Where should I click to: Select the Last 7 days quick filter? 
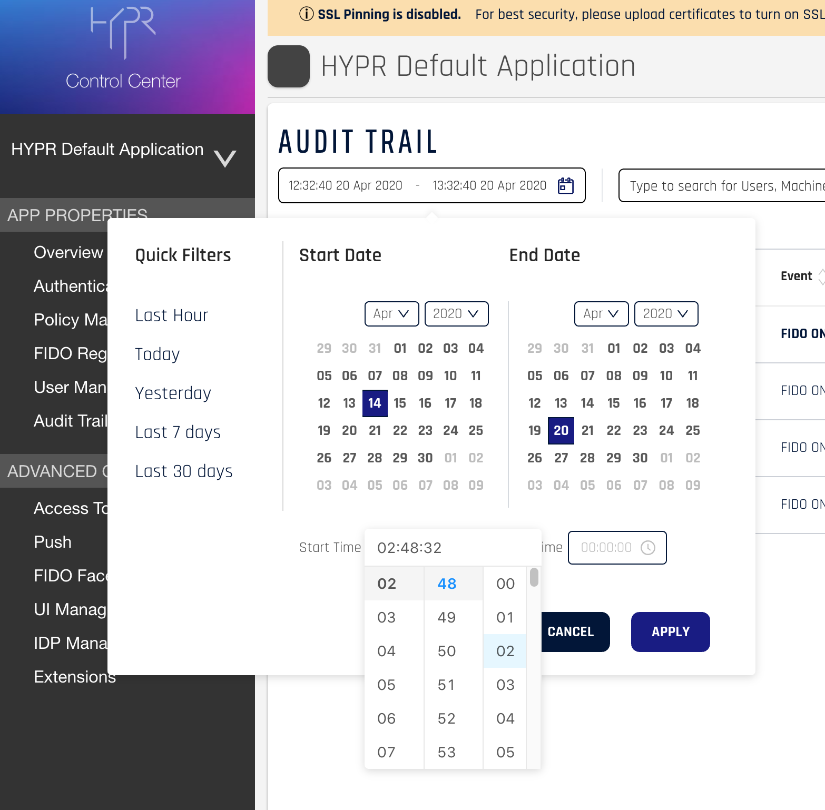click(x=178, y=432)
